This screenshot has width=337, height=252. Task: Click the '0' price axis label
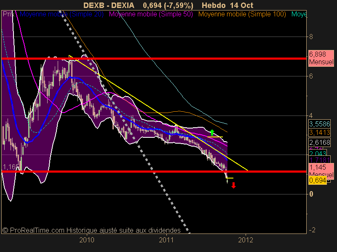(311, 194)
